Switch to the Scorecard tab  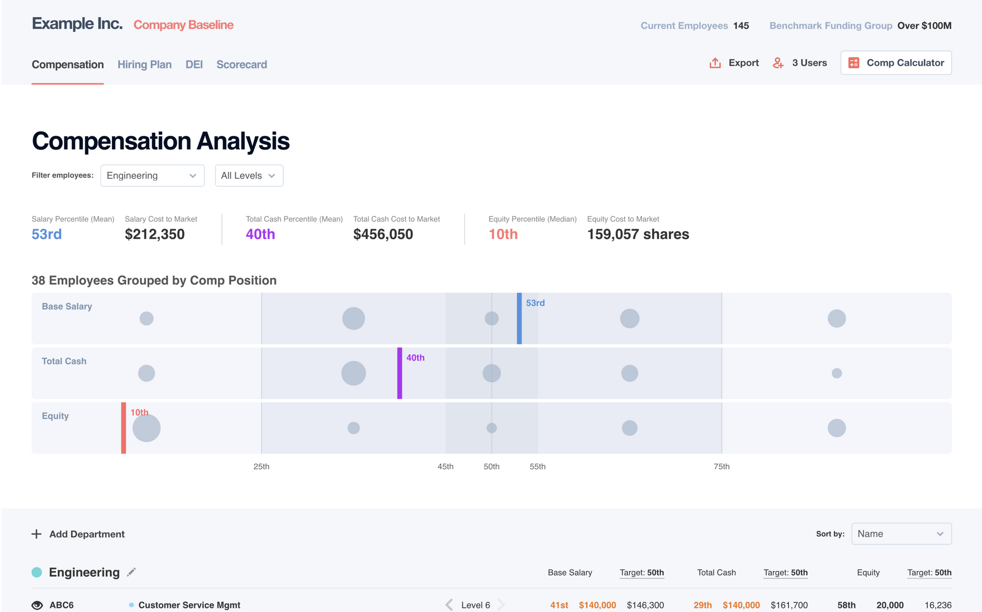tap(242, 65)
